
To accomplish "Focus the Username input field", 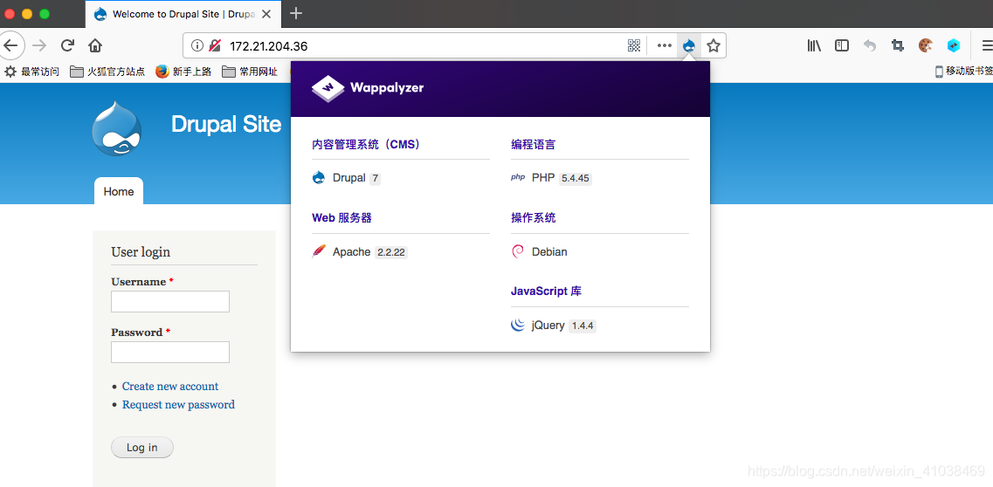I will [x=170, y=302].
